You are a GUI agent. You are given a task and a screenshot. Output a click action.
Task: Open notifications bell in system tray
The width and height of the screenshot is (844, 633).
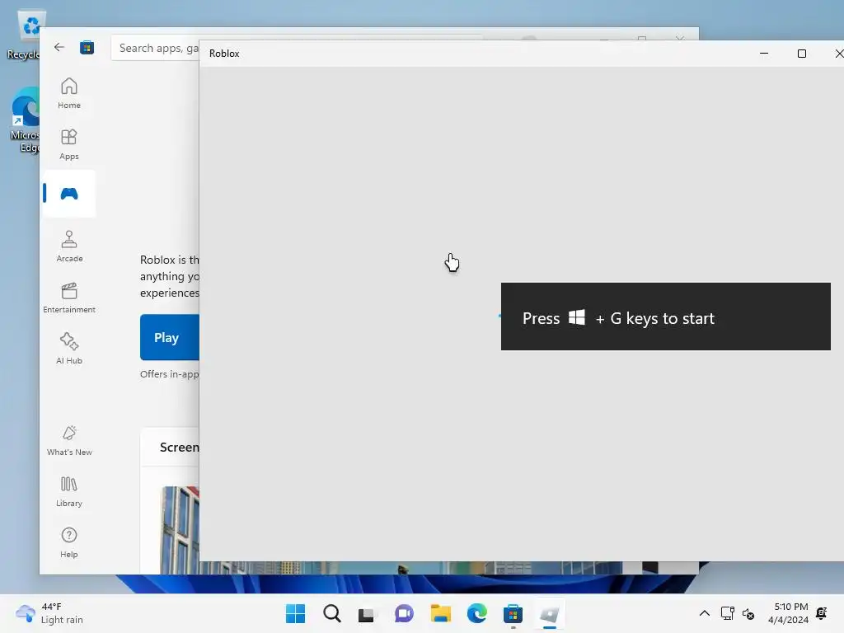[822, 613]
